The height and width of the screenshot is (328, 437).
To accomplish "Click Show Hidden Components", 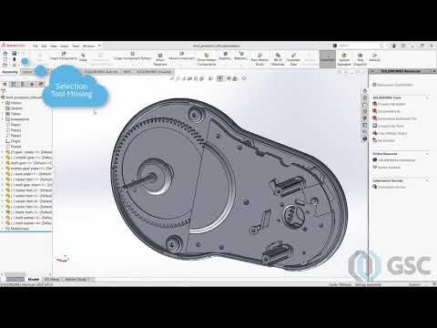I will pos(207,59).
